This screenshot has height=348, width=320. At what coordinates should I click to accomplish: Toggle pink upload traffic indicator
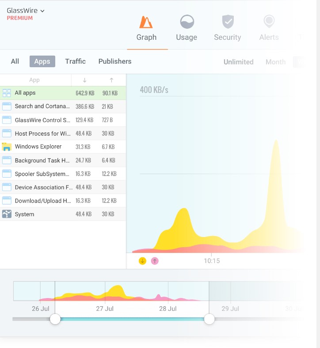click(155, 261)
